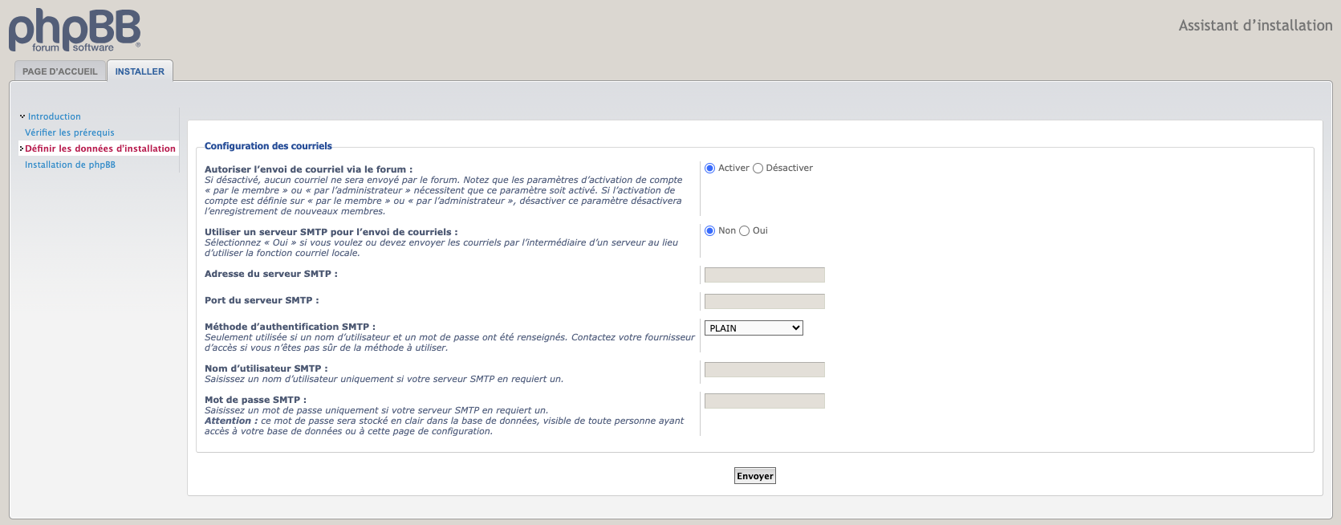The image size is (1341, 525).
Task: Choose Oui to use SMTP server
Action: coord(745,231)
